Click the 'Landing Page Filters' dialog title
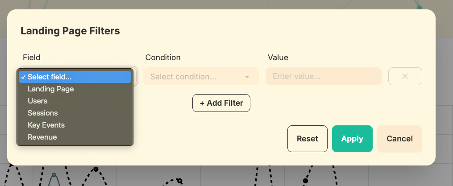Viewport: 453px width, 186px height. coord(70,31)
